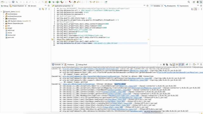Close the application.properties editor tab
Screen dimensions: 203x114
[72, 6]
